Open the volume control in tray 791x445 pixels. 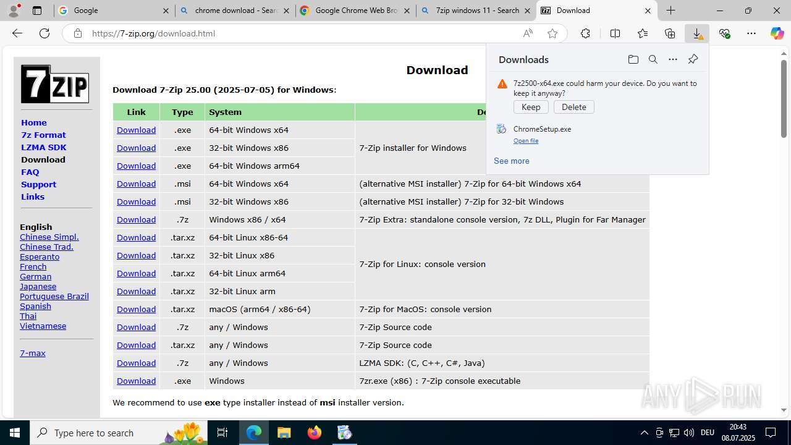click(x=689, y=433)
